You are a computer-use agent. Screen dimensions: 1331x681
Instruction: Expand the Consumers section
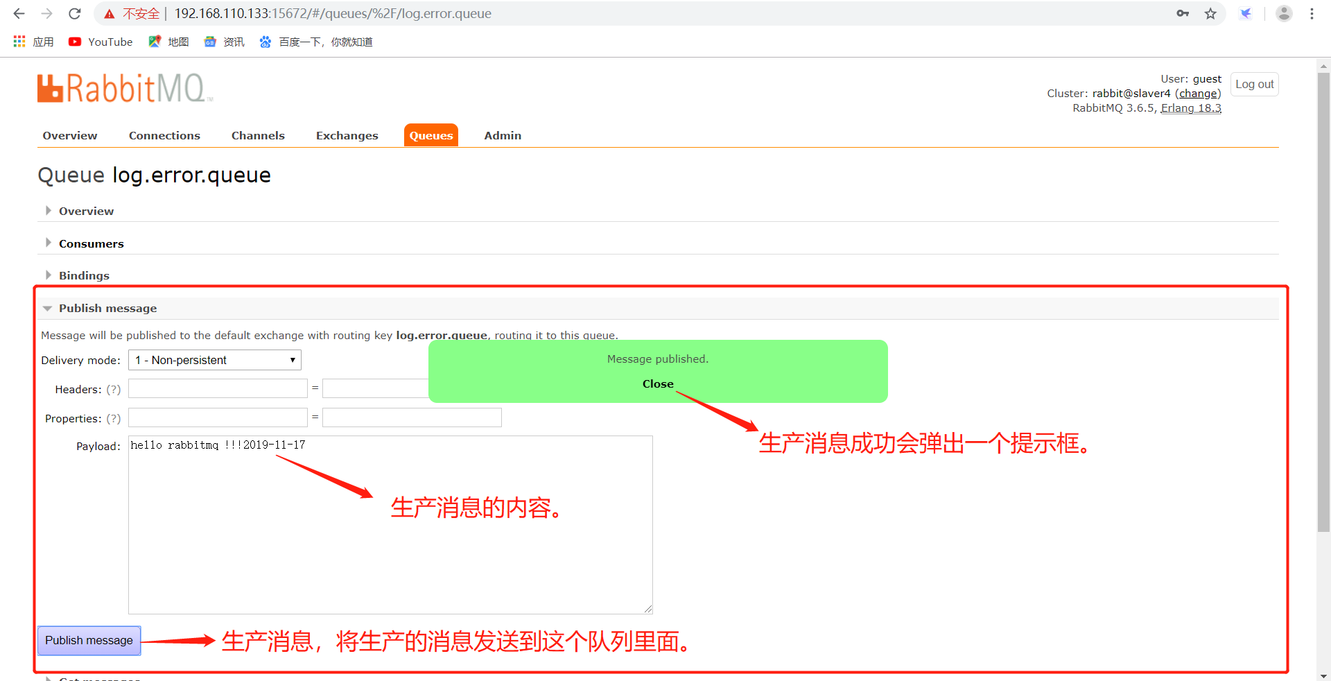91,243
